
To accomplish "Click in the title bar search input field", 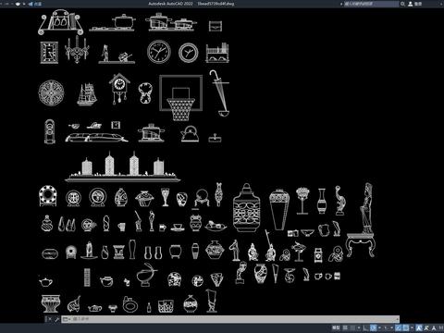I will (x=371, y=4).
